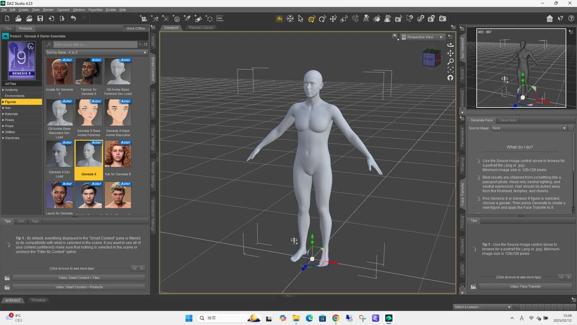Open the Surfaces side tab
The height and width of the screenshot is (325, 577).
pos(463,246)
